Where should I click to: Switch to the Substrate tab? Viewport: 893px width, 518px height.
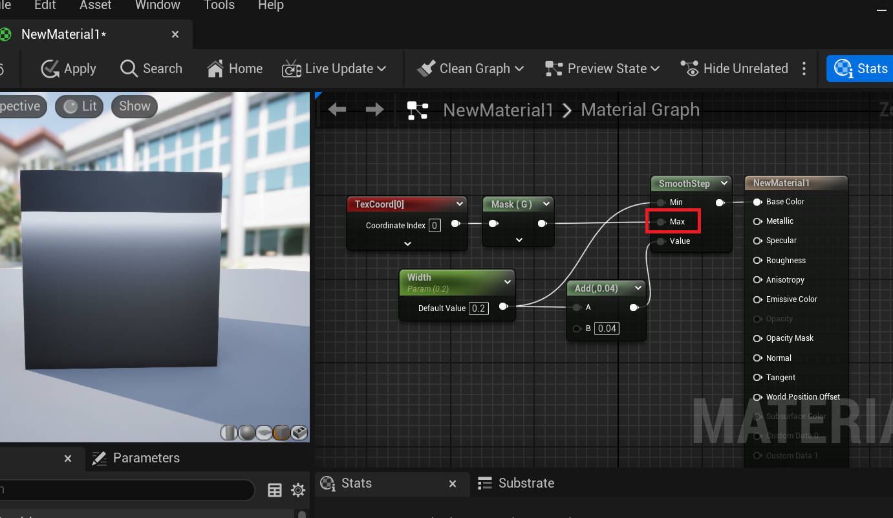pos(516,483)
